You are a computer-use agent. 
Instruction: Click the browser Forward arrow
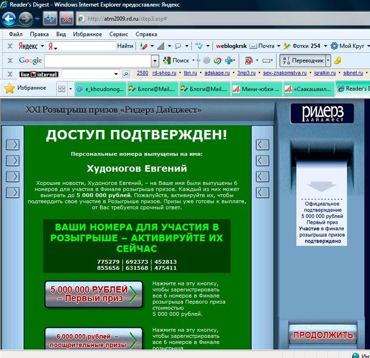click(x=25, y=19)
